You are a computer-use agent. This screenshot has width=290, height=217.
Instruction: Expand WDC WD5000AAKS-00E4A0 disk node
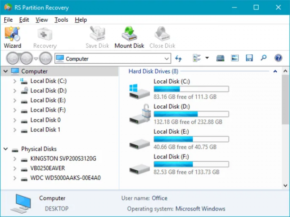tap(15, 178)
